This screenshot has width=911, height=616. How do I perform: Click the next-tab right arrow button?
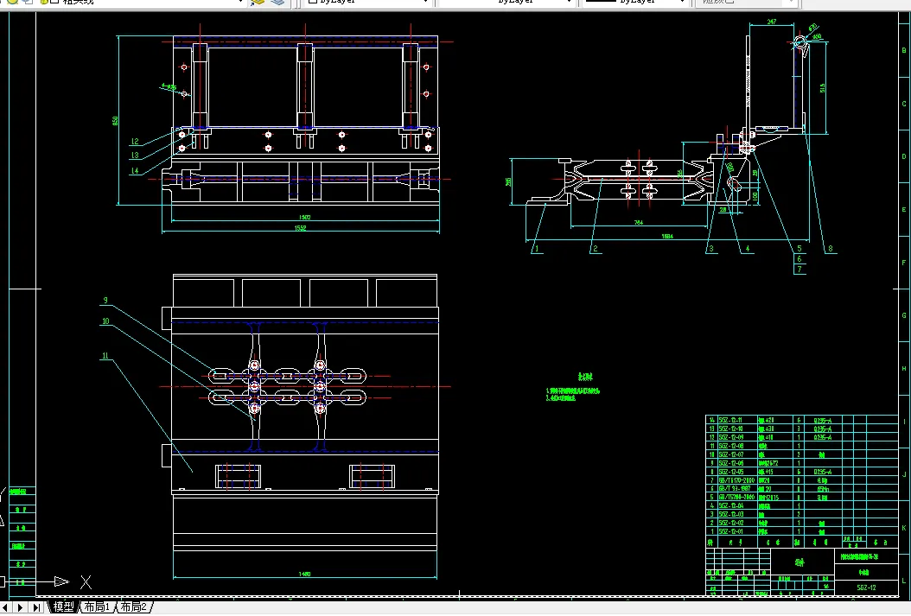[21, 607]
